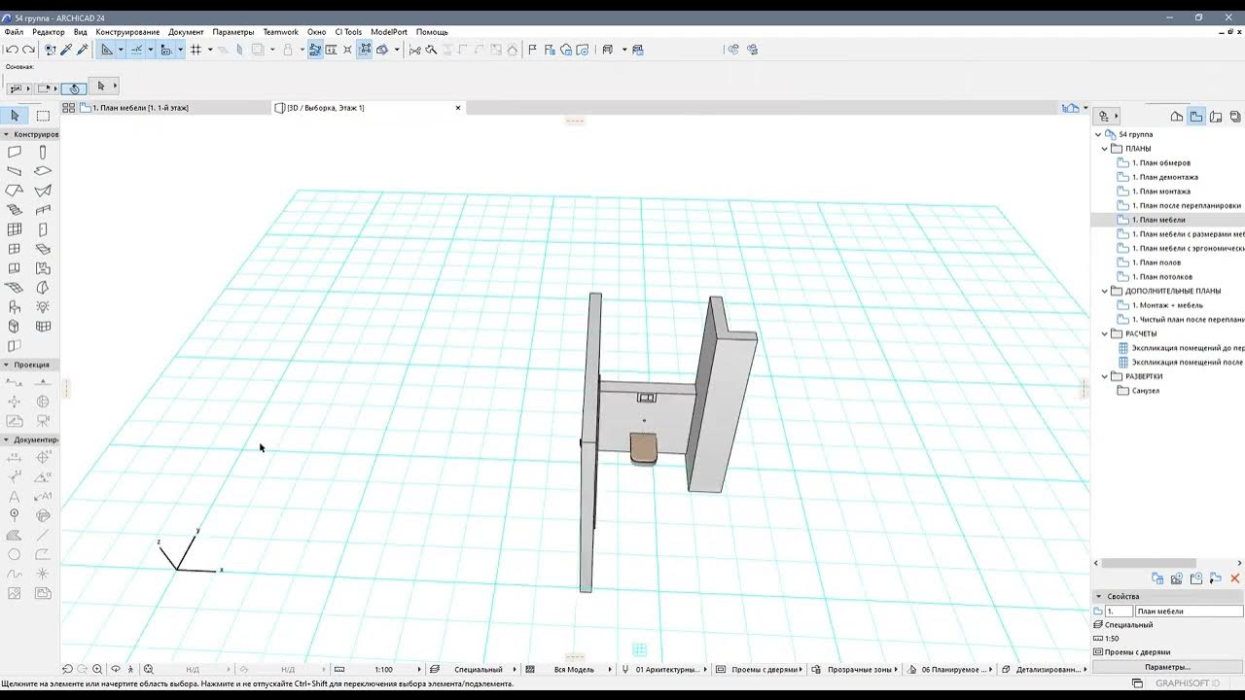Pick the Shell tool
This screenshot has width=1245, height=700.
(43, 191)
